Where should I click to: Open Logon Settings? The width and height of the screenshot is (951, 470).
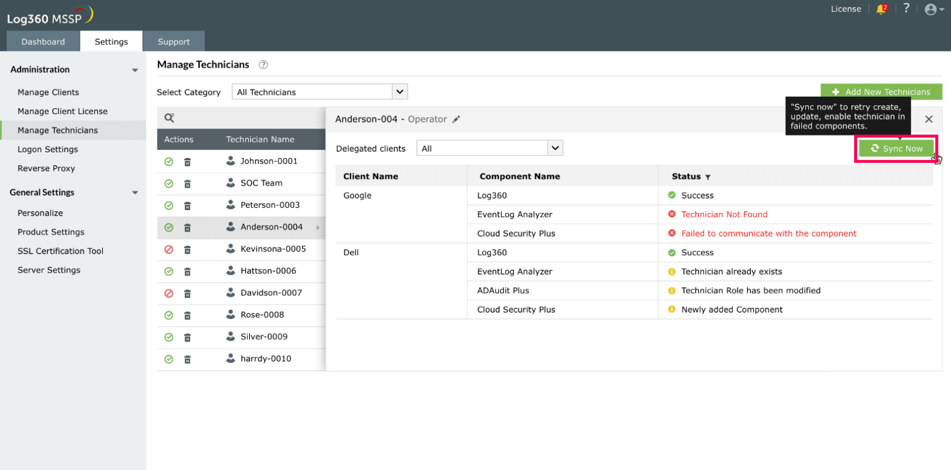pos(48,150)
